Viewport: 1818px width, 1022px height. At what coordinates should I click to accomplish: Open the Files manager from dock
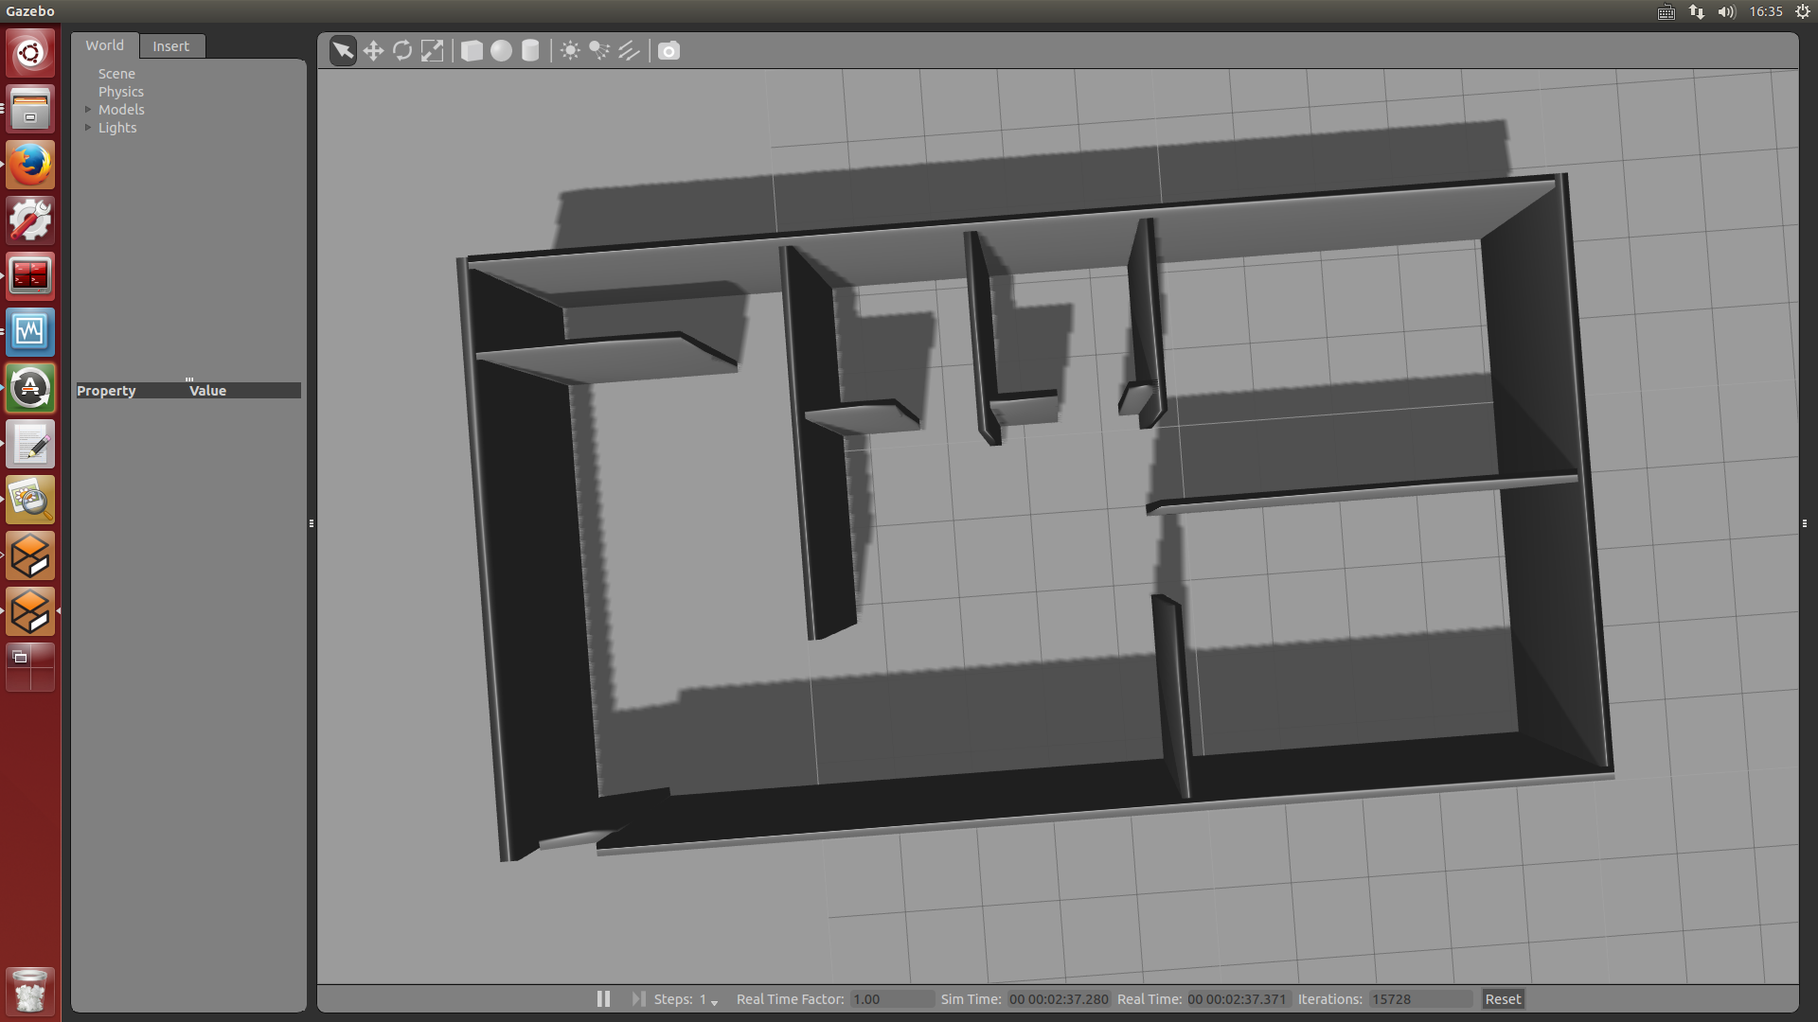coord(30,108)
